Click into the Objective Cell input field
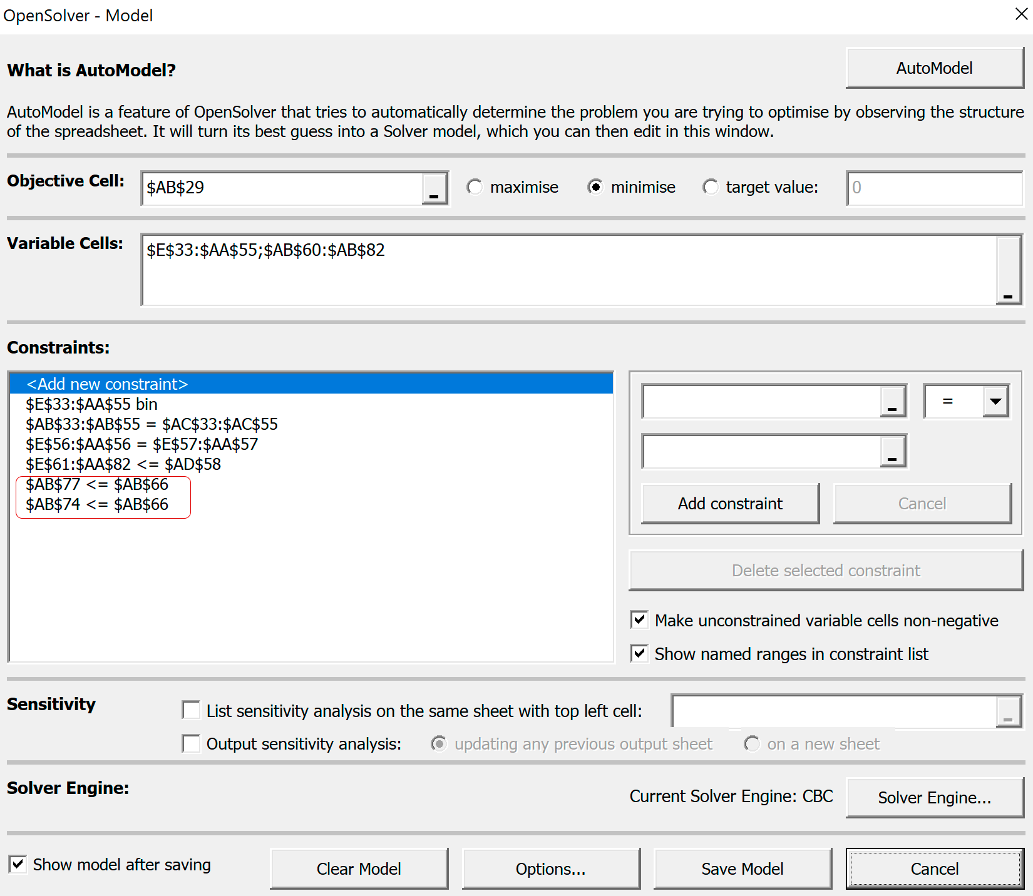 pos(282,188)
